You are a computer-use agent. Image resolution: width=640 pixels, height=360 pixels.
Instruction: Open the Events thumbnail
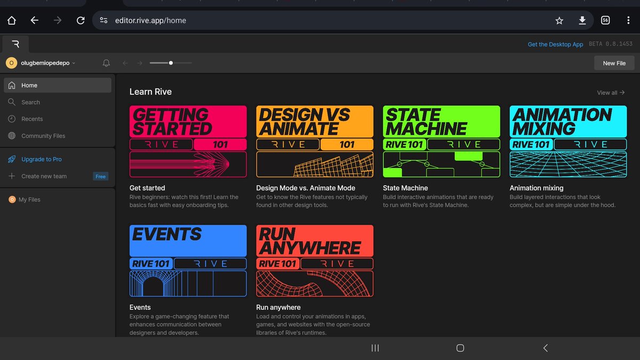(188, 261)
